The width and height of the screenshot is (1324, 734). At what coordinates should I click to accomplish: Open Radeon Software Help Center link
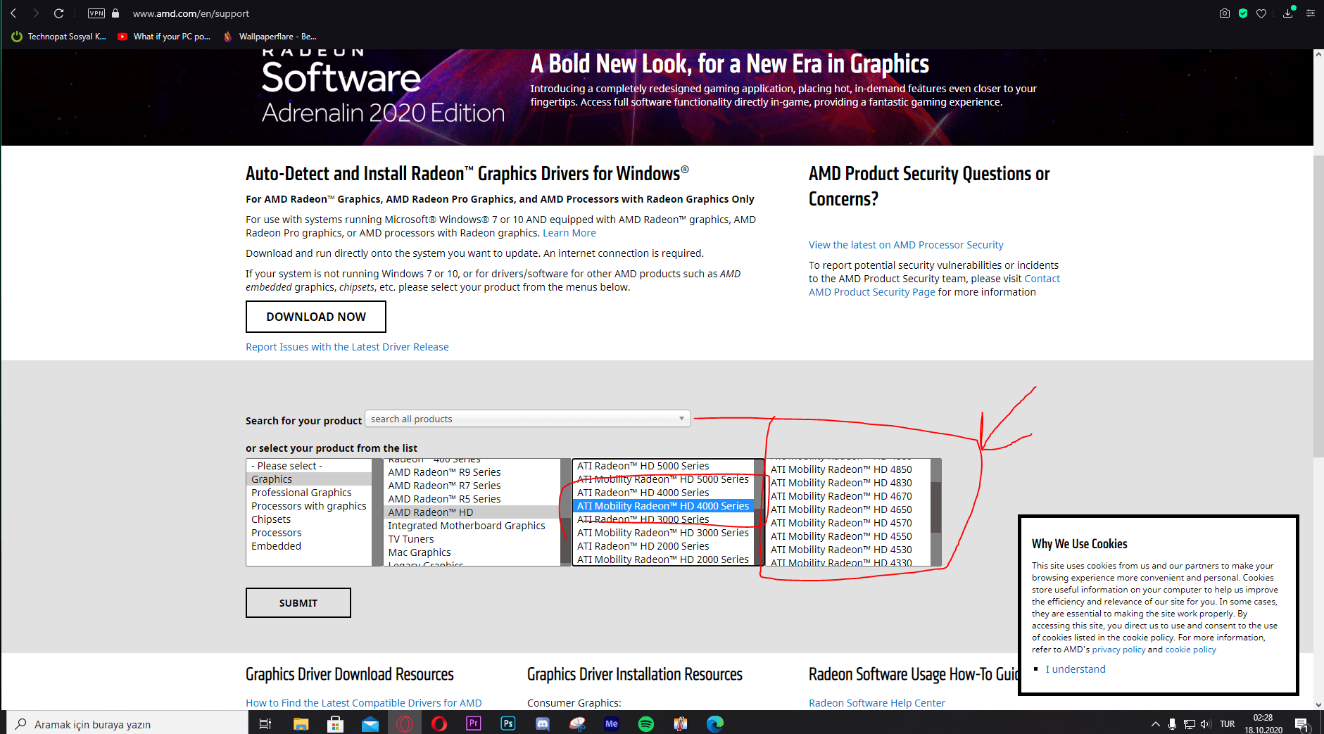pos(877,703)
